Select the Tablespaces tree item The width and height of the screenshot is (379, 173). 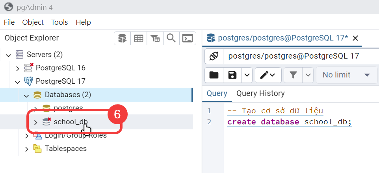point(65,149)
